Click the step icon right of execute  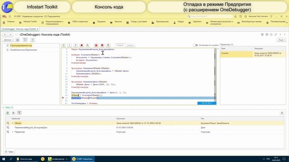tap(70, 45)
